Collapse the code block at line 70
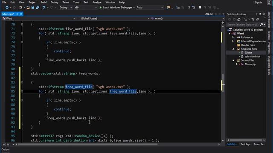Viewport: 273px width, 153px height. tap(22, 25)
